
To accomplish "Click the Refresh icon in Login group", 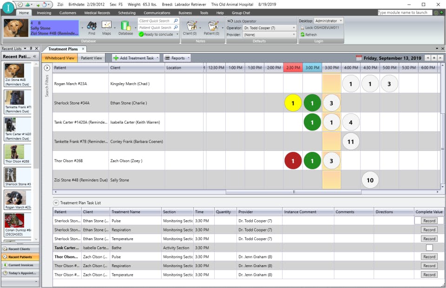I will click(x=302, y=34).
